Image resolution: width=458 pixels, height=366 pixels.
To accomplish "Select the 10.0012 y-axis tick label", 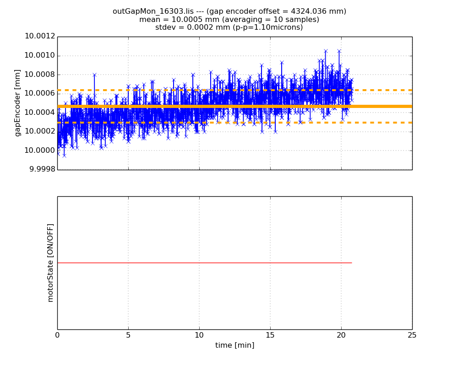I will 40,37.
